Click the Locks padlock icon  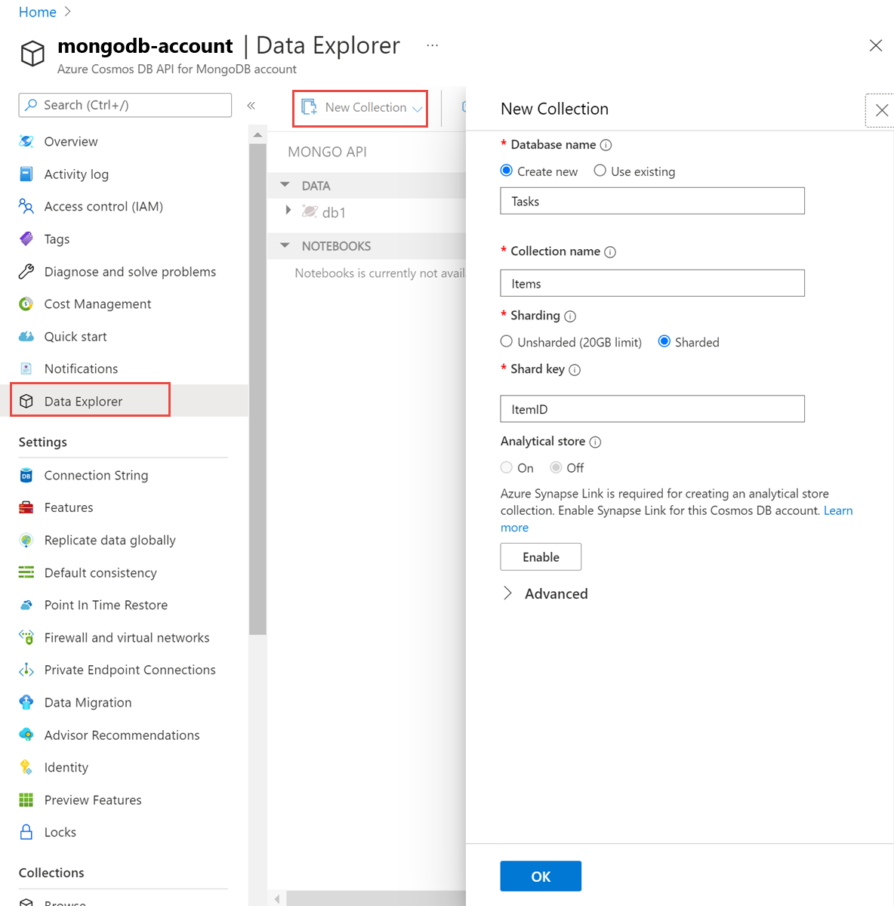pos(26,832)
